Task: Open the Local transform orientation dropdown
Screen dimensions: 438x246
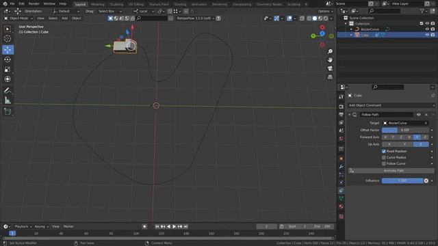Action: pyautogui.click(x=144, y=11)
